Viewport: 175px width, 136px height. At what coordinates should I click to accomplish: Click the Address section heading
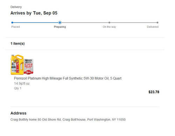[19, 113]
